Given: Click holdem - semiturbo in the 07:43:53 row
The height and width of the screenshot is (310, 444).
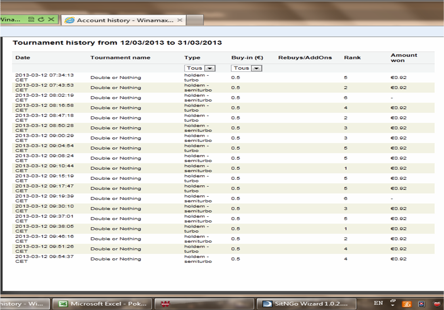Looking at the screenshot, I should (198, 88).
